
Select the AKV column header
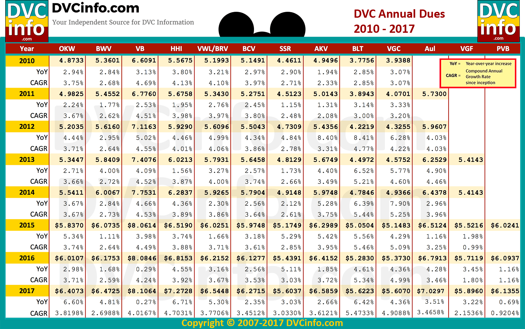321,49
